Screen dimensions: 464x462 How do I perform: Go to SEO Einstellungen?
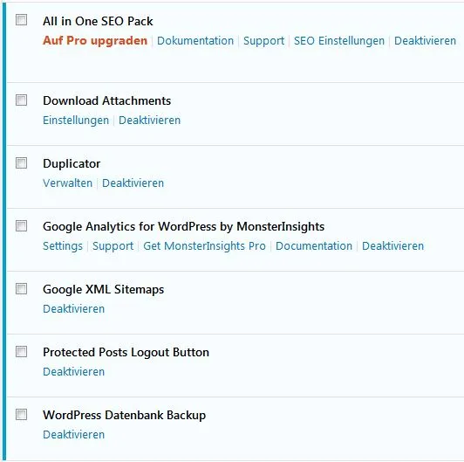(x=339, y=41)
